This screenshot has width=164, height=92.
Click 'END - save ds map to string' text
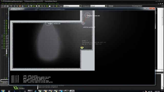(38, 82)
